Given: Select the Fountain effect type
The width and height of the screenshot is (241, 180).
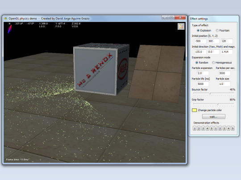Looking at the screenshot, I should [x=217, y=31].
